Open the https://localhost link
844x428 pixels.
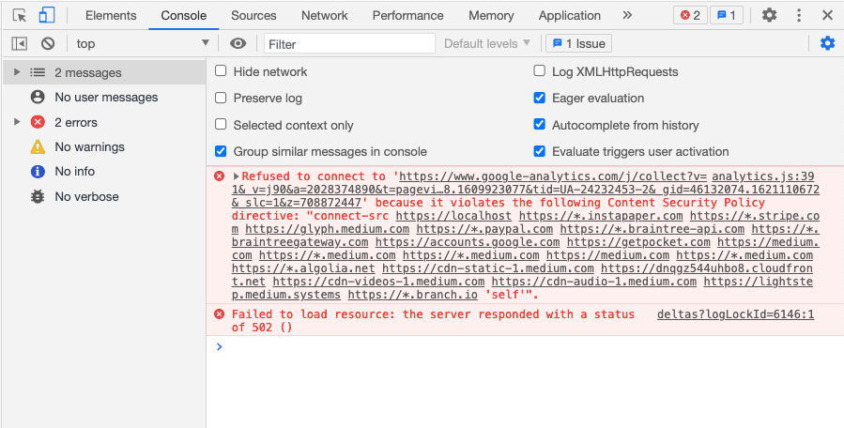click(x=453, y=217)
